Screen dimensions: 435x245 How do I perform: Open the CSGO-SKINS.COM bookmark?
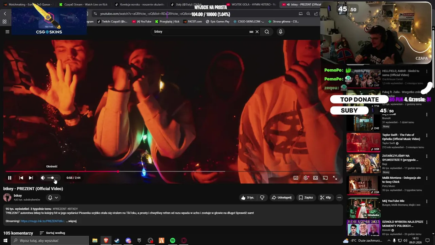coord(249,21)
